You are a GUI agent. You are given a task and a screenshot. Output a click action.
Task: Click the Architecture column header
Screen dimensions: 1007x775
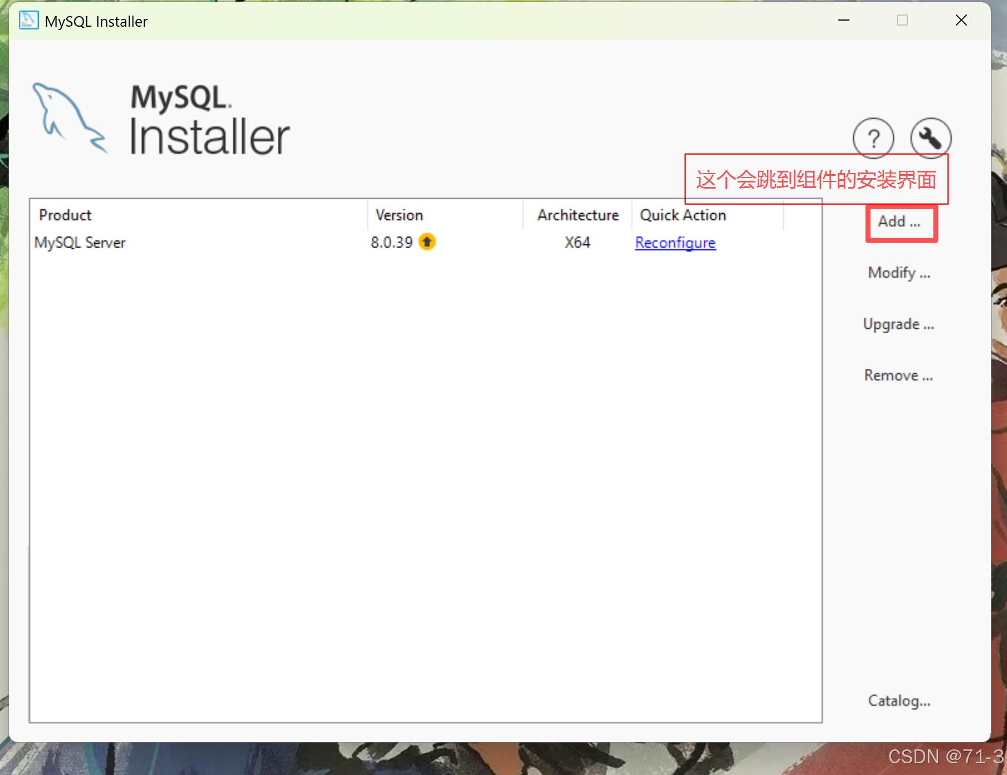pos(578,215)
